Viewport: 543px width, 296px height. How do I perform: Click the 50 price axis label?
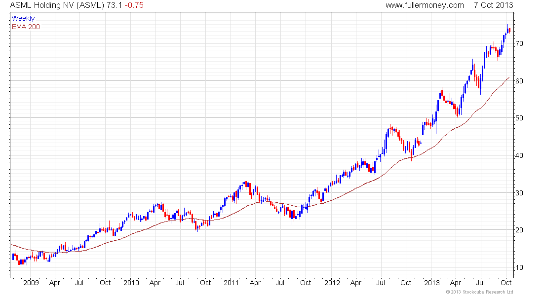(x=519, y=118)
